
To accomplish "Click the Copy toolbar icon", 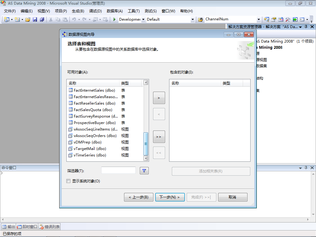I will (58, 19).
